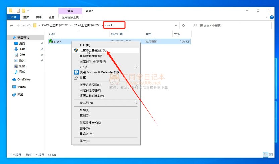Go up one folder level

tap(29, 25)
